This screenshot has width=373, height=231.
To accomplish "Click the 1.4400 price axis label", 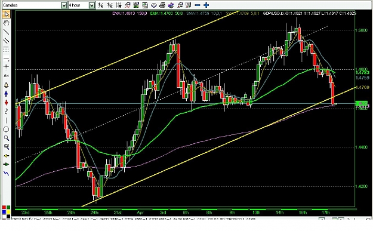I will click(x=361, y=147).
